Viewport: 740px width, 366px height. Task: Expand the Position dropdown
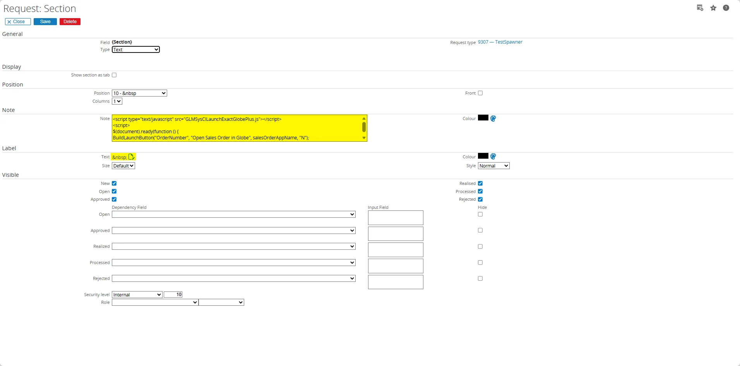tap(139, 93)
